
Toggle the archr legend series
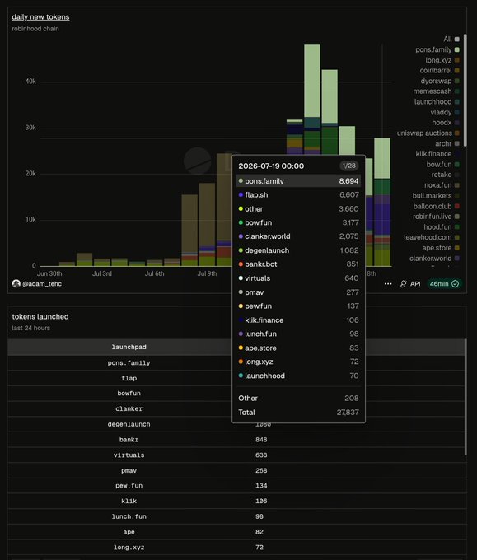click(x=447, y=143)
